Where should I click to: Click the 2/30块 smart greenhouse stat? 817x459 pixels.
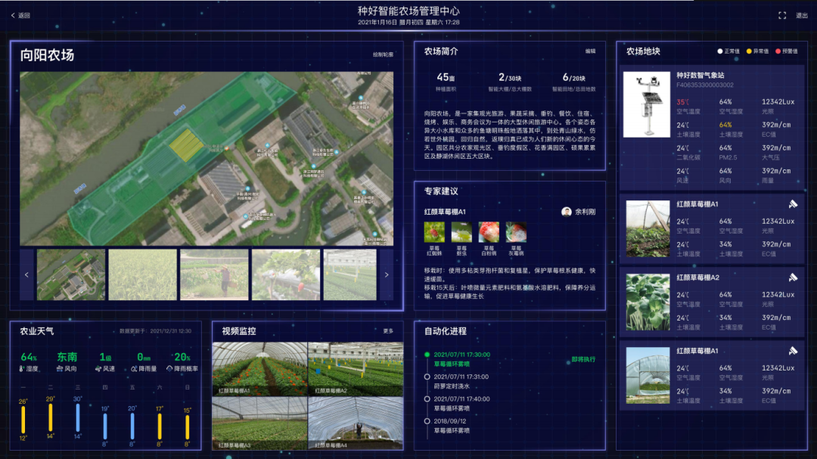[510, 78]
